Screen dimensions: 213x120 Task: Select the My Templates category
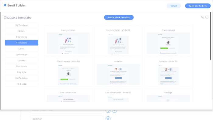[22, 25]
